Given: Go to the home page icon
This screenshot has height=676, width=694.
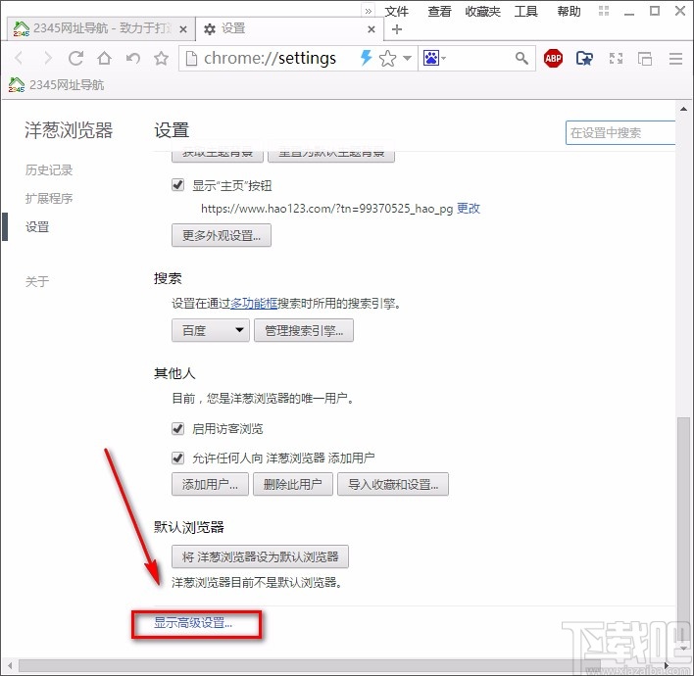Looking at the screenshot, I should [x=105, y=58].
